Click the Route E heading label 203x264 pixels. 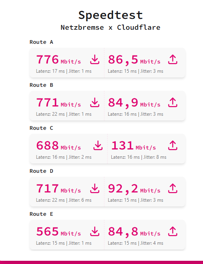(41, 214)
